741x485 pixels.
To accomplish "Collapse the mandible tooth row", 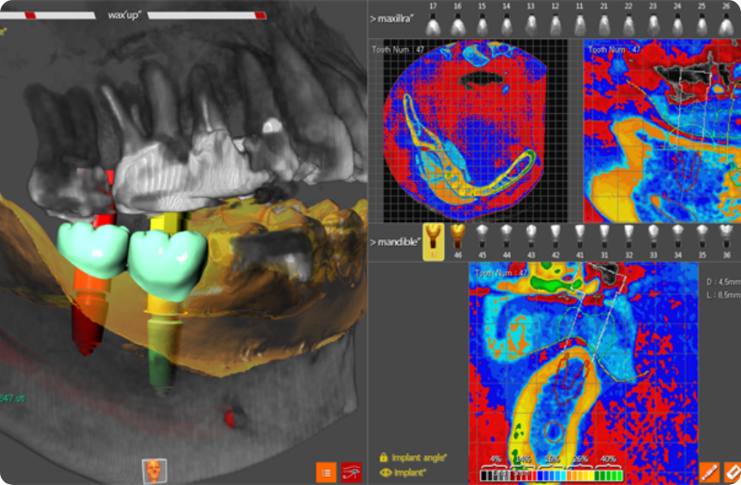I will (x=396, y=242).
